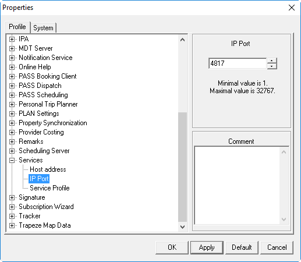The width and height of the screenshot is (301, 262).
Task: Click the tree vertical scrollbar thumb
Action: pyautogui.click(x=182, y=167)
